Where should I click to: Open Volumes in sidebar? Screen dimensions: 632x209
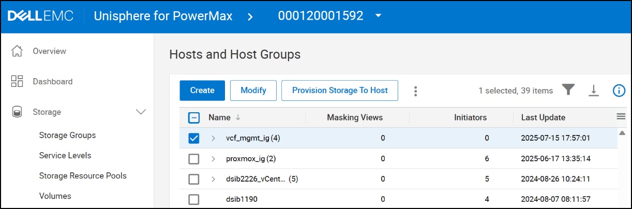pyautogui.click(x=55, y=196)
